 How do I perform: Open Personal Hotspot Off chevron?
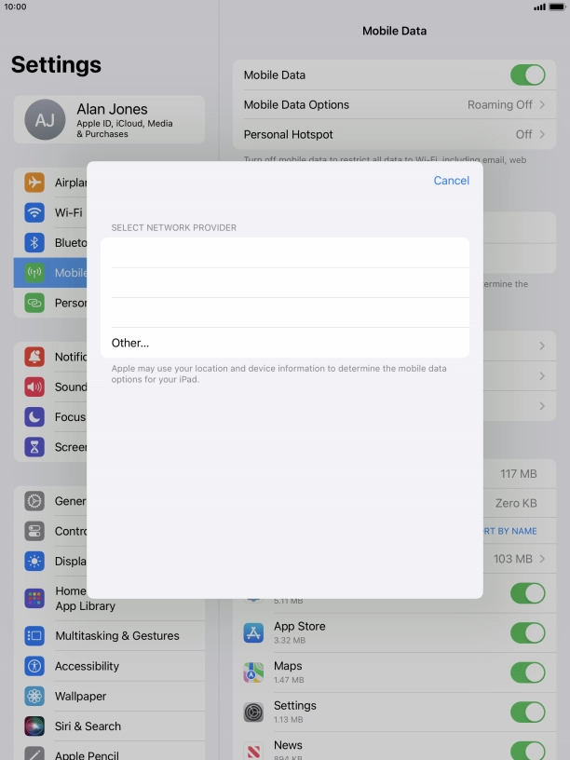(x=541, y=135)
